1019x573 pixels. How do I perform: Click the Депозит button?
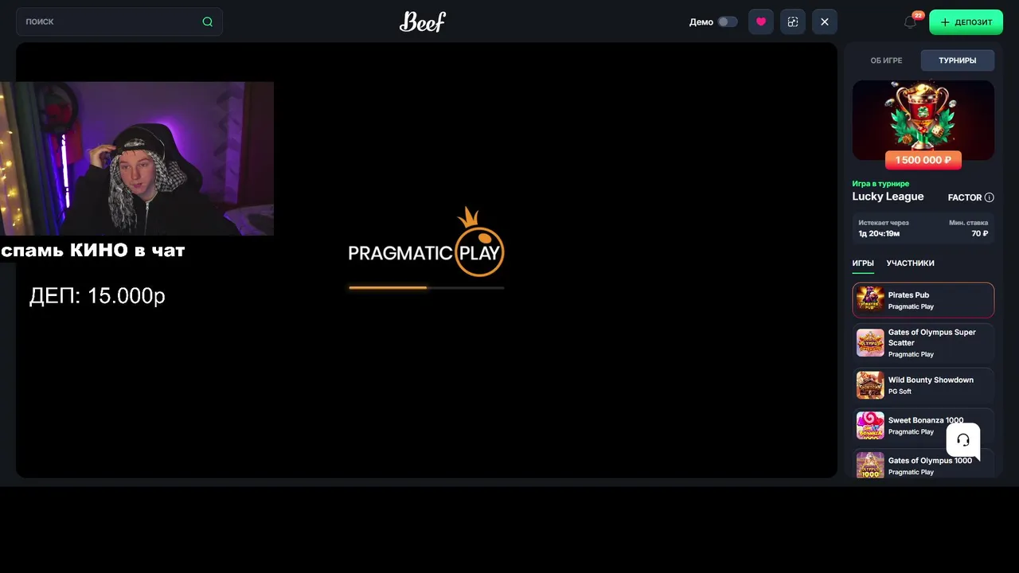[x=966, y=21]
